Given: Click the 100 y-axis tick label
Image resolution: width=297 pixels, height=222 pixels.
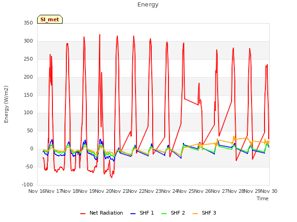Looking at the screenshot, I should click(28, 113).
